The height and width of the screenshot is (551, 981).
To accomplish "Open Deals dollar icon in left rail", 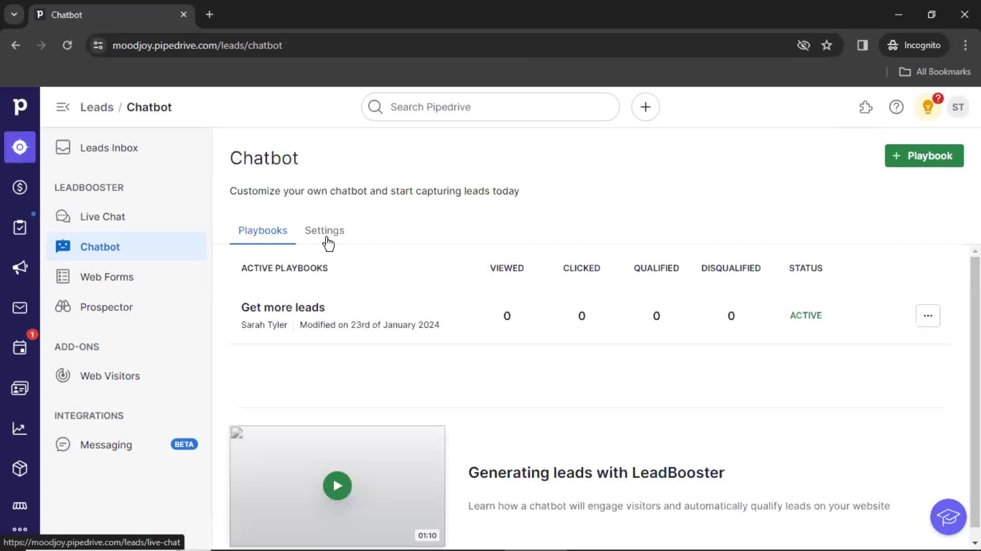I will [19, 187].
